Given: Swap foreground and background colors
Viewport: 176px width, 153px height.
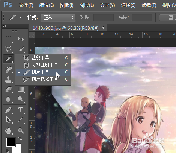Looking at the screenshot, I should [20, 139].
